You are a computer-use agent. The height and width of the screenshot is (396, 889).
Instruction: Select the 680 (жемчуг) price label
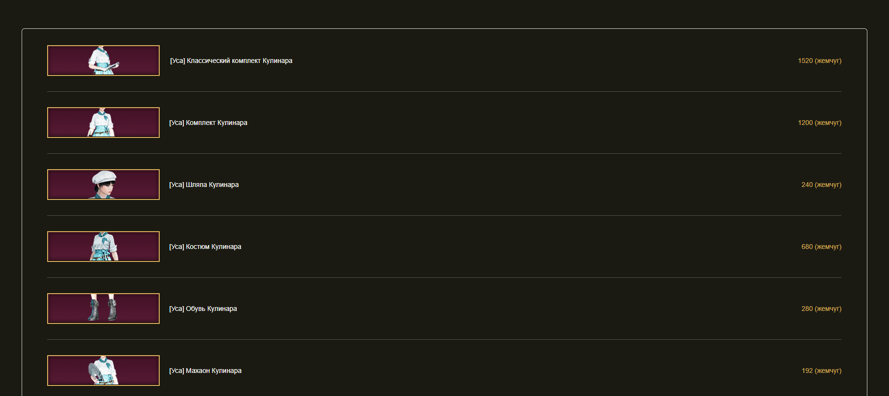point(822,247)
